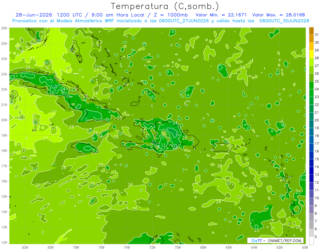Click the '18N' latitude axis label
This screenshot has width=324, height=251.
pyautogui.click(x=4, y=151)
